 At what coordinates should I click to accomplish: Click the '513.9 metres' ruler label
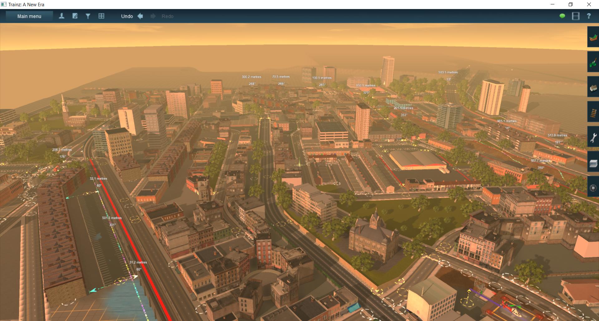558,135
